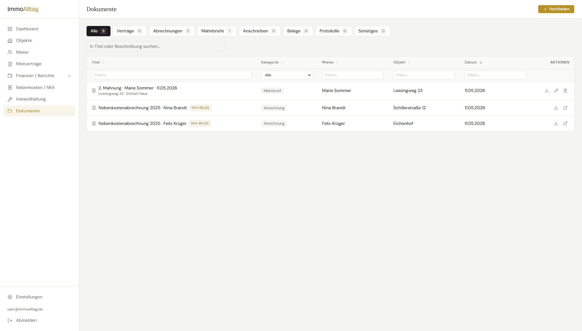Switch to the Mahnbriefe tab
Viewport: 582px width, 331px height.
[x=217, y=31]
